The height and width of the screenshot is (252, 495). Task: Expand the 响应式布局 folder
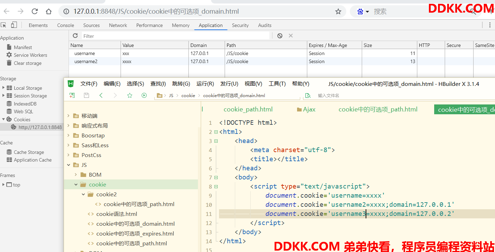(x=69, y=125)
